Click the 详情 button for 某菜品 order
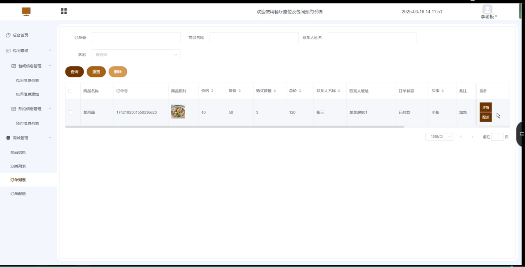This screenshot has height=267, width=525. coord(486,108)
